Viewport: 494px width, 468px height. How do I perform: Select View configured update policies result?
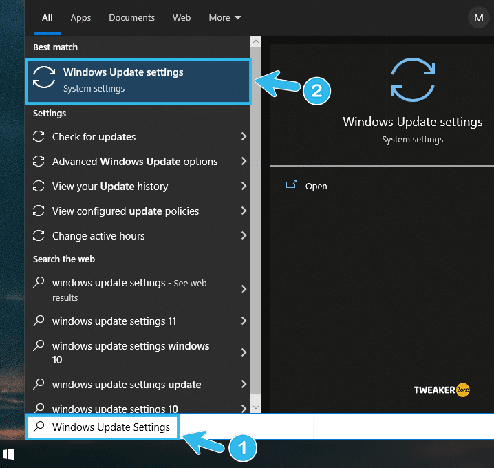pyautogui.click(x=138, y=211)
